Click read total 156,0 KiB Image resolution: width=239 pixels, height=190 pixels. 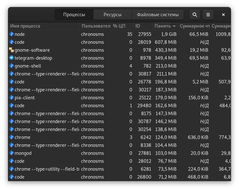(x=198, y=98)
